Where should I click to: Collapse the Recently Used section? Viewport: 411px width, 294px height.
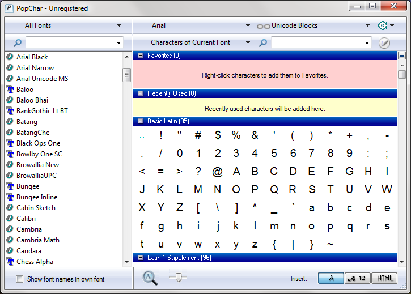pos(141,93)
